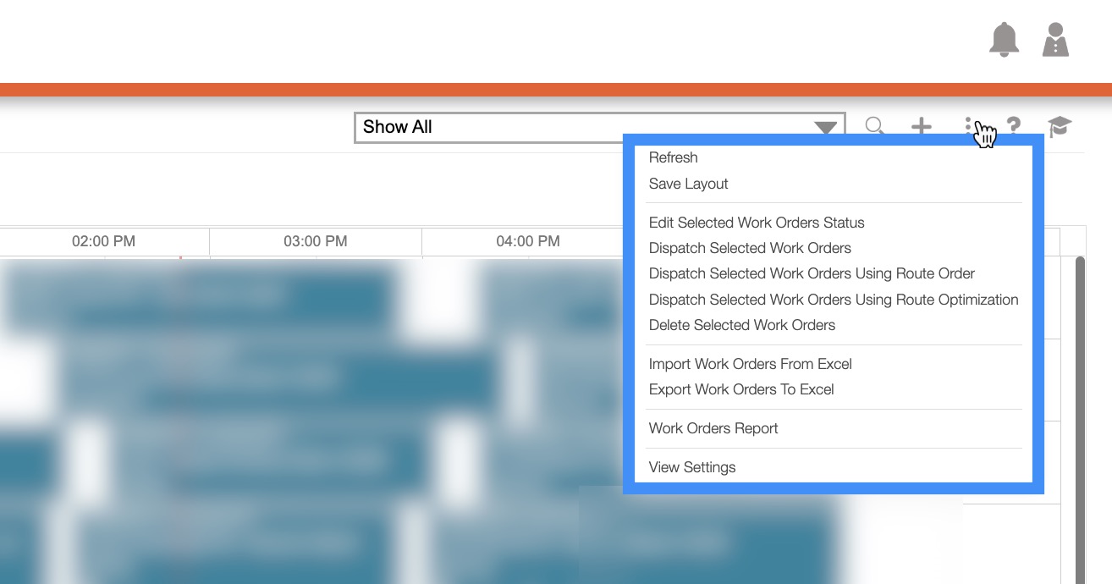
Task: Click the notification bell icon
Action: pos(1004,40)
